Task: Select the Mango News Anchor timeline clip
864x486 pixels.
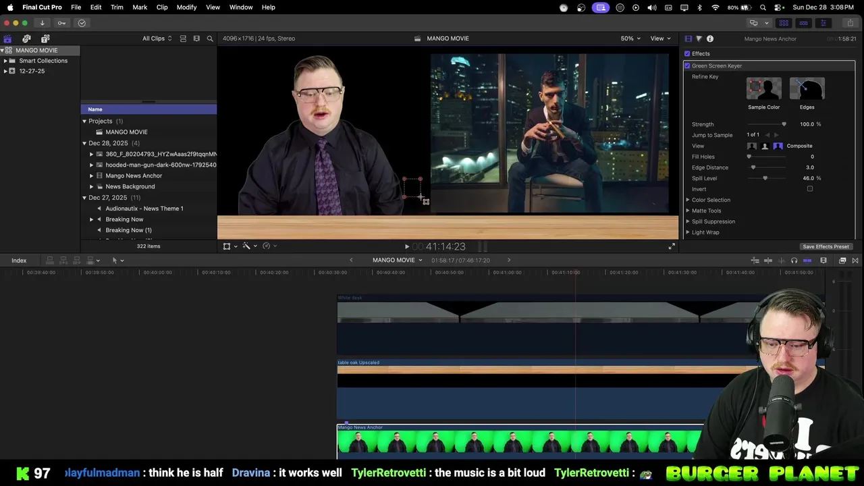Action: 520,441
